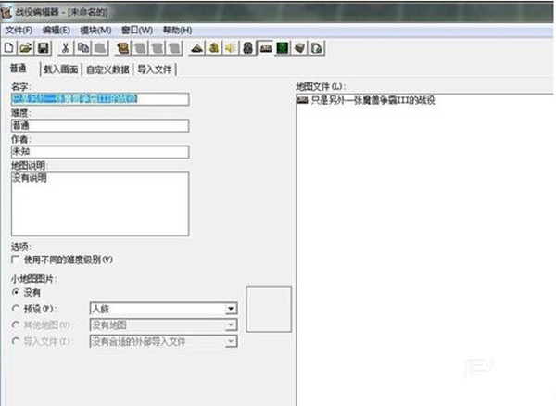Select the 导入文件 minimap radio button
Screen dimensions: 556x406
[x=15, y=341]
